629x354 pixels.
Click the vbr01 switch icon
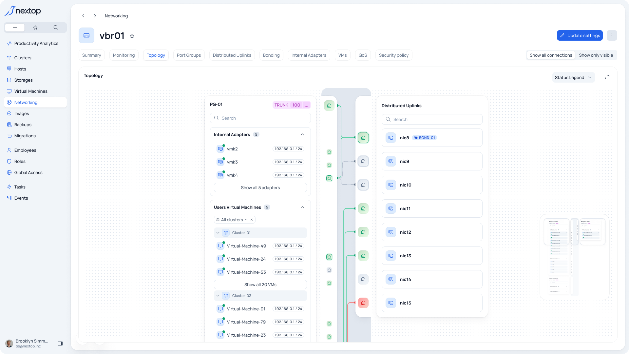point(86,35)
